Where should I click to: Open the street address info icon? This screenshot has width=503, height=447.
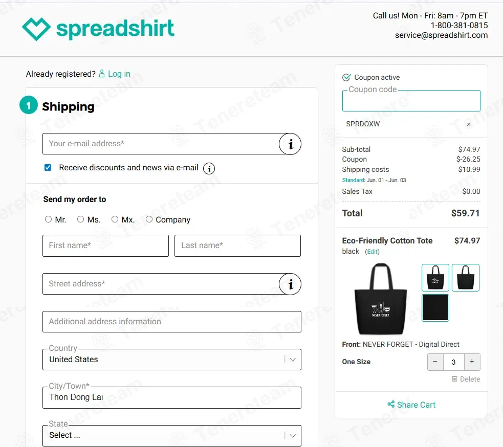(x=290, y=284)
